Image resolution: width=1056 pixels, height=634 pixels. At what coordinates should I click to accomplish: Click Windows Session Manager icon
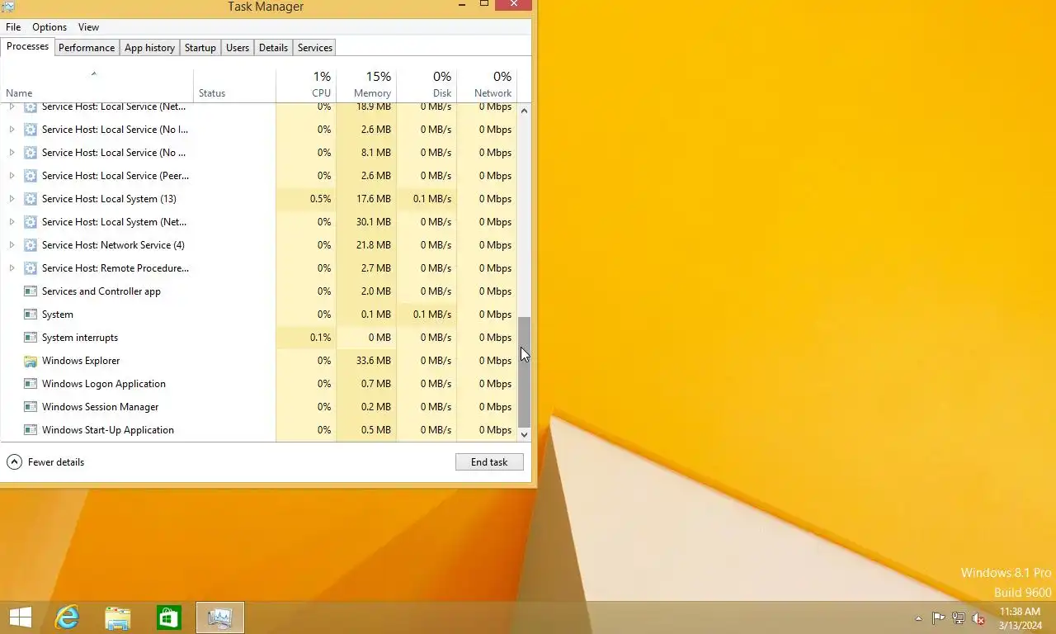[31, 407]
